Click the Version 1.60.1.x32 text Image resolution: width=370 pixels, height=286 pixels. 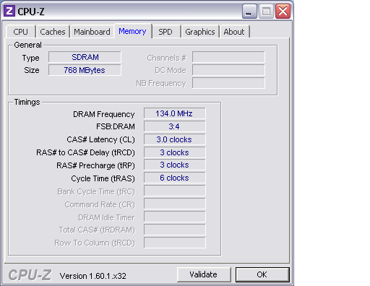(x=93, y=276)
